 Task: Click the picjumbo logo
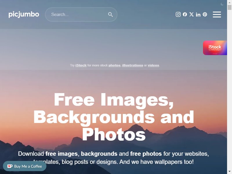pyautogui.click(x=24, y=14)
